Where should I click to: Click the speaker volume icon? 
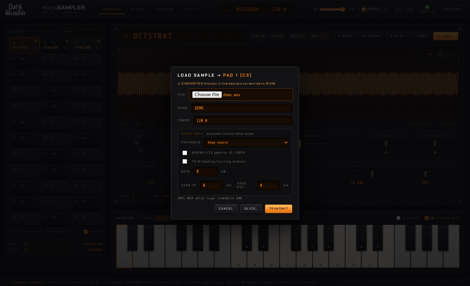click(315, 9)
